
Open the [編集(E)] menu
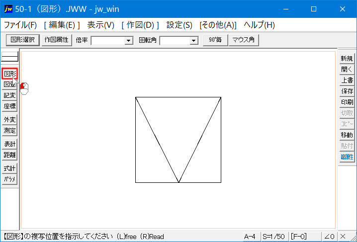[x=62, y=25]
